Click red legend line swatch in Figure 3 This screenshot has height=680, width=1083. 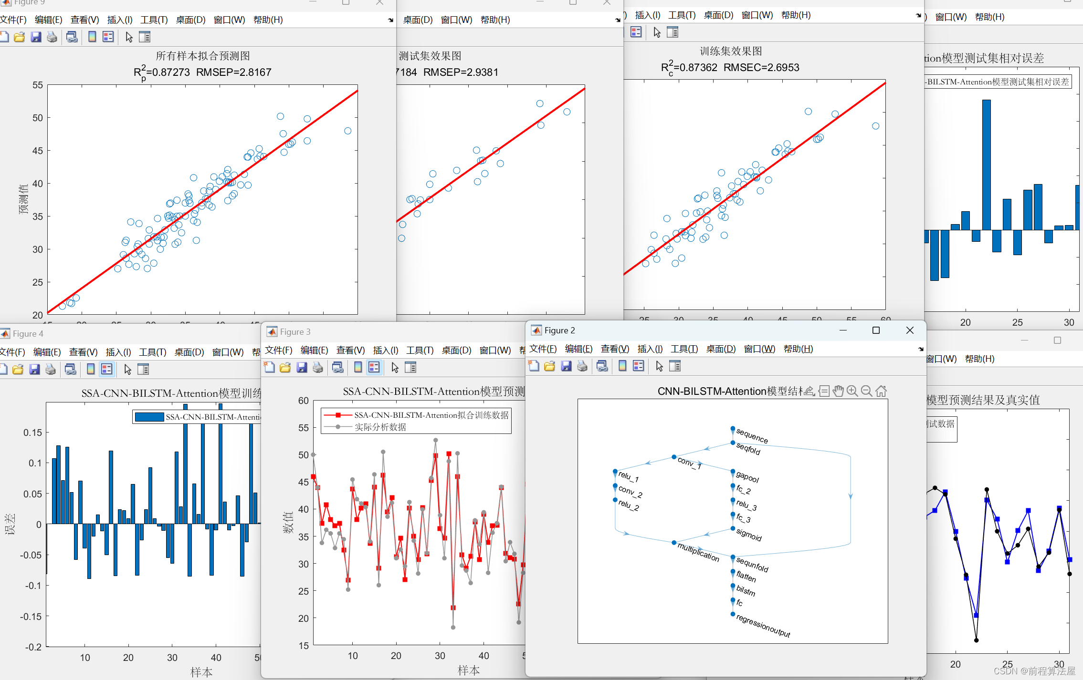pyautogui.click(x=337, y=415)
